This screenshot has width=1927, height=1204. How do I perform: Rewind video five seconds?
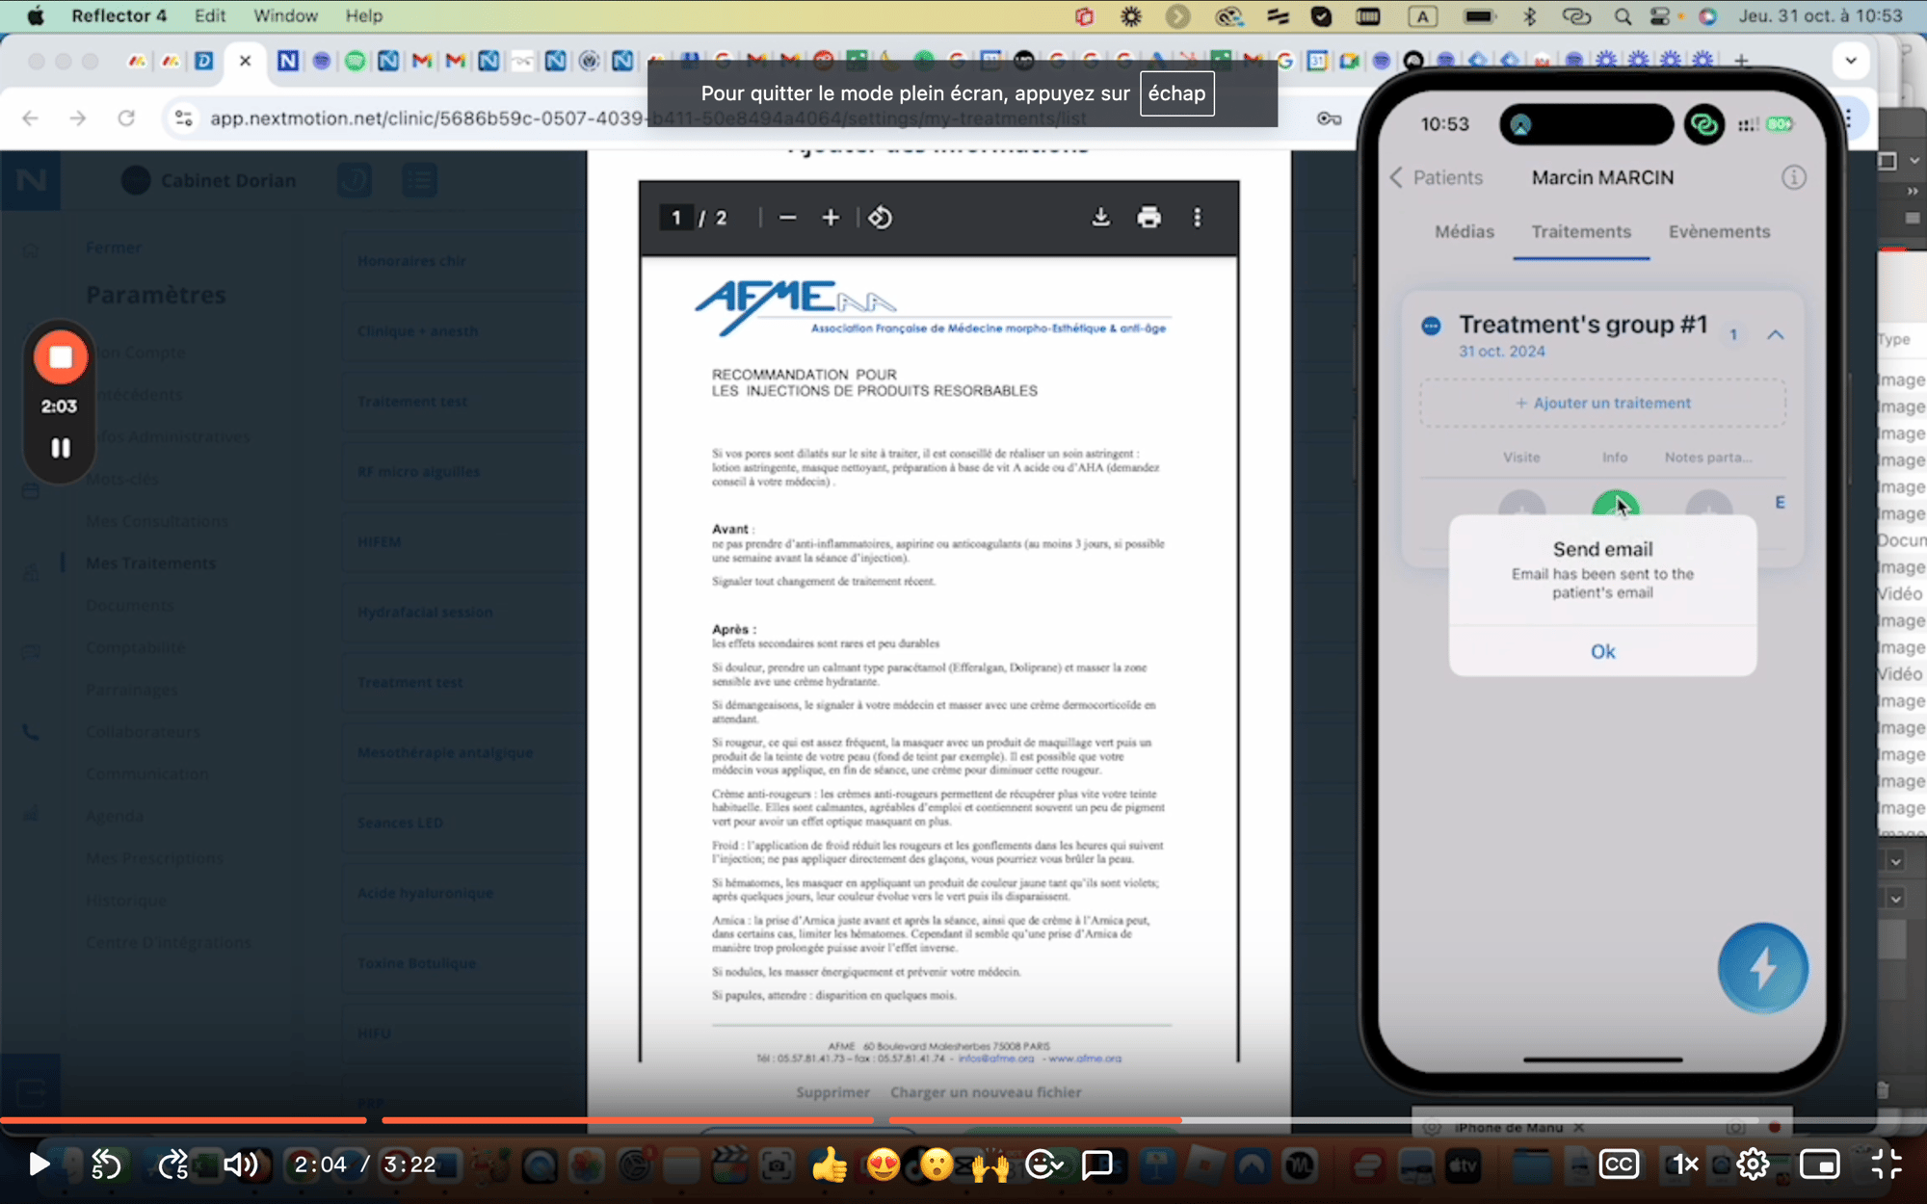point(106,1164)
